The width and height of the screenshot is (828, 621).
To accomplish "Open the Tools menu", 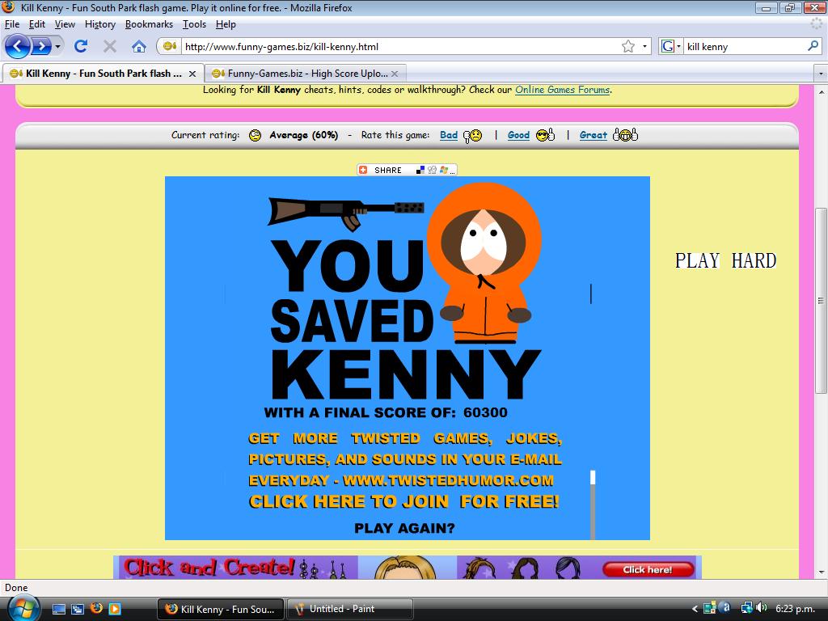I will click(194, 24).
